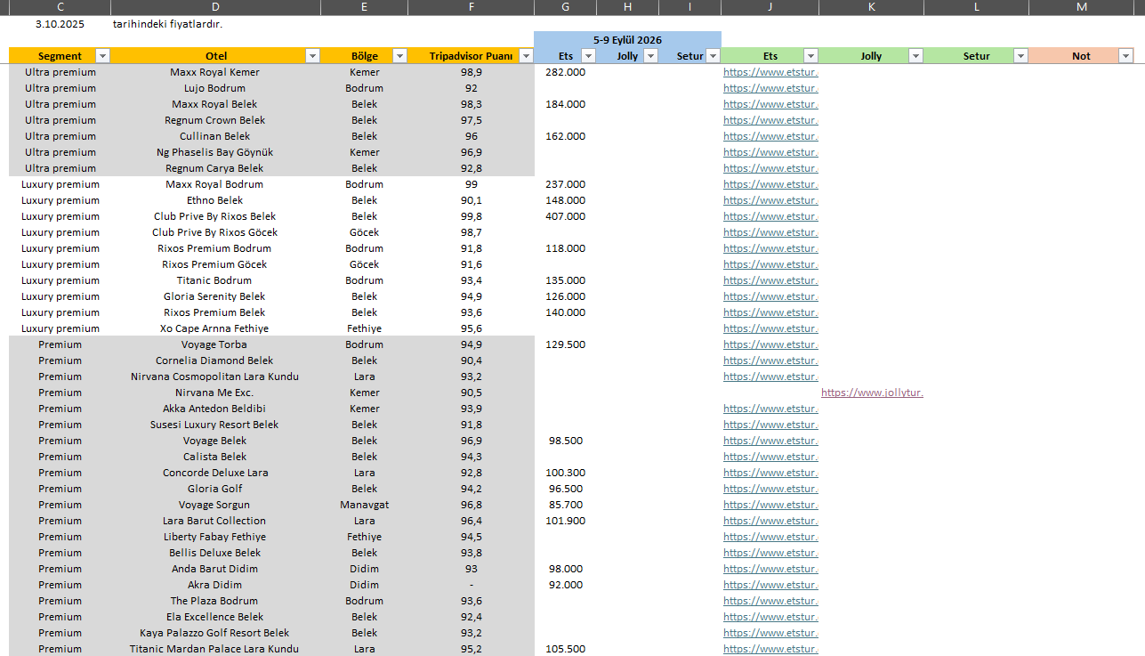This screenshot has width=1145, height=656.
Task: Open the blue Jolly price filter dropdown
Action: pyautogui.click(x=650, y=56)
